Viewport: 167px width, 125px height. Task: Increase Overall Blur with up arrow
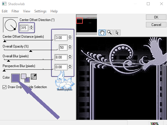click(x=70, y=56)
